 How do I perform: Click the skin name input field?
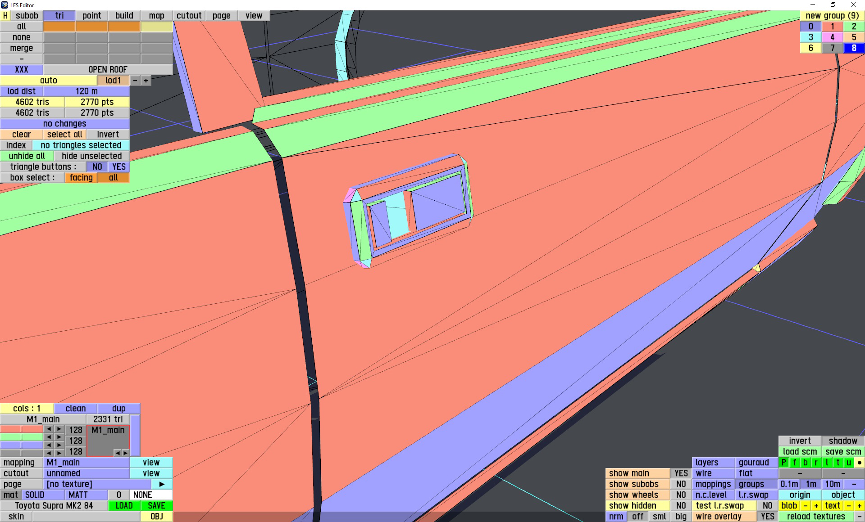pyautogui.click(x=86, y=517)
